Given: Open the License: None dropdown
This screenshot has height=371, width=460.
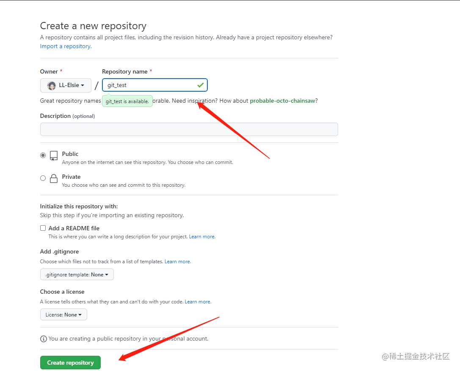Looking at the screenshot, I should pyautogui.click(x=63, y=315).
